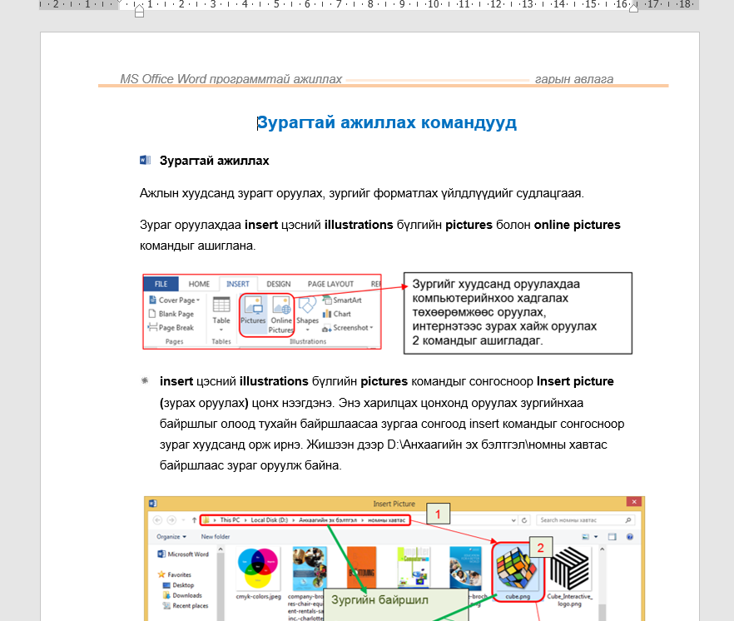Click Blank Page in the ribbon image
The height and width of the screenshot is (621, 734).
click(x=171, y=314)
